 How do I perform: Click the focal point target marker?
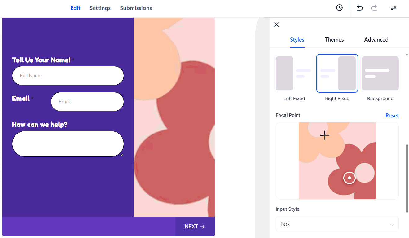tap(350, 178)
